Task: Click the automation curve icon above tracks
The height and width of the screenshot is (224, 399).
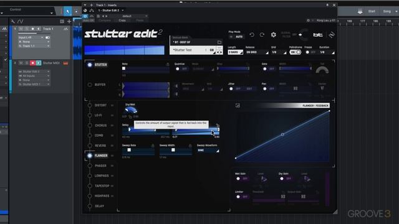Action: (21, 22)
